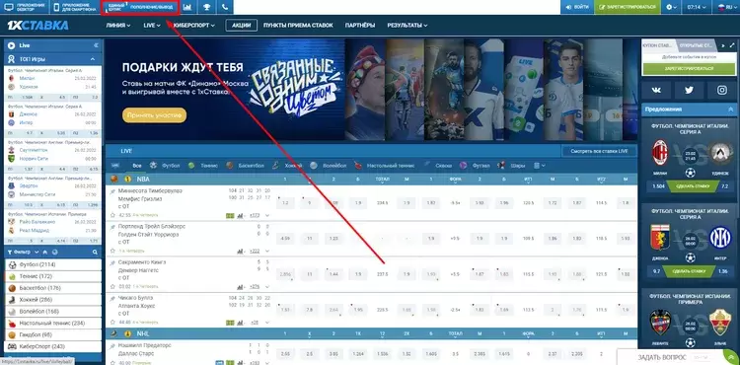Open the LIVE dropdown in main navigation
This screenshot has width=740, height=365.
pyautogui.click(x=152, y=26)
